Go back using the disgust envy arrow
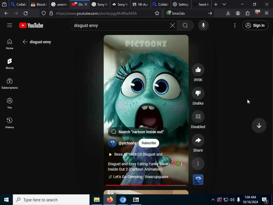This screenshot has height=205, width=273. [x=25, y=42]
